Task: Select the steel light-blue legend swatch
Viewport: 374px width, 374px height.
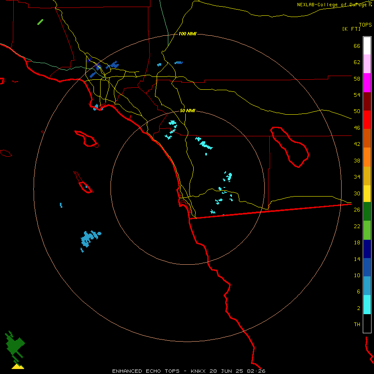Action: [367, 285]
